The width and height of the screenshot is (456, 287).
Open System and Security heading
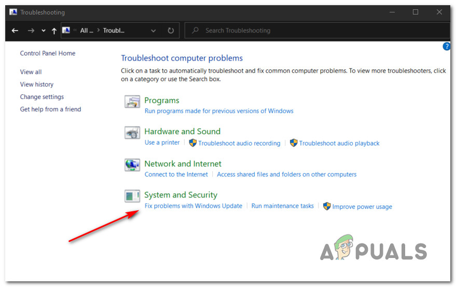coord(181,195)
